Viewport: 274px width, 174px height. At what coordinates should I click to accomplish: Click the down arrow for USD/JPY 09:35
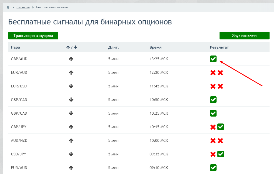pos(71,154)
